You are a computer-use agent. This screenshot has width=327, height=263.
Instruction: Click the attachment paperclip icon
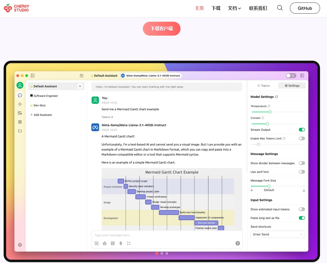[121, 243]
